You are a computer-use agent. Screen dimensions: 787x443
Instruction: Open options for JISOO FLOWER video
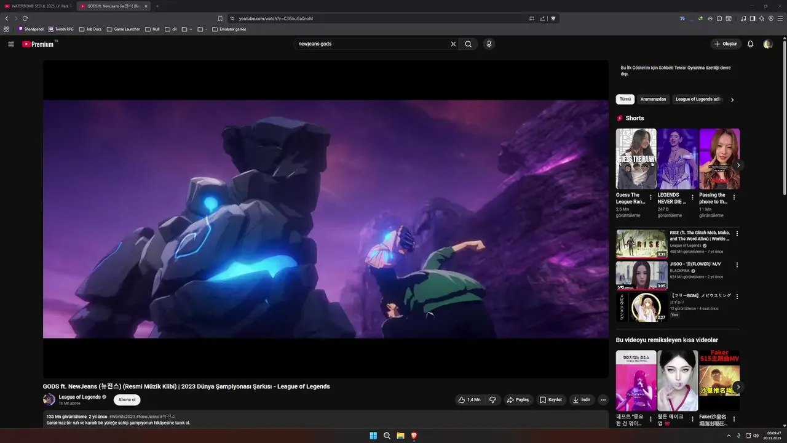click(737, 265)
